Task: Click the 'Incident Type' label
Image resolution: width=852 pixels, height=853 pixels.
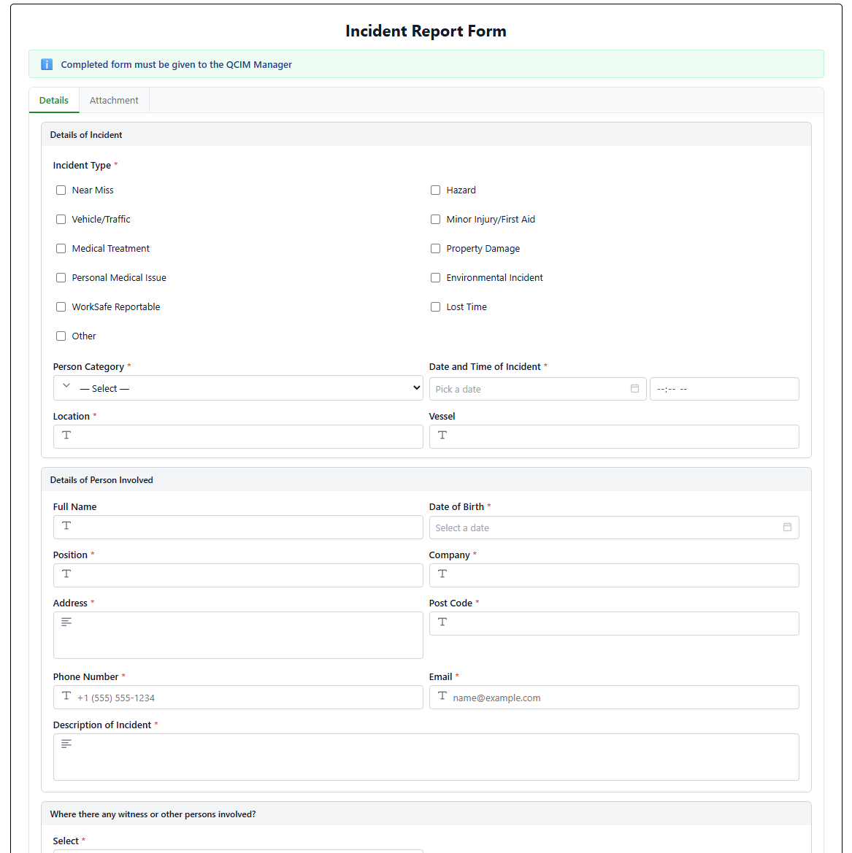Action: (82, 166)
